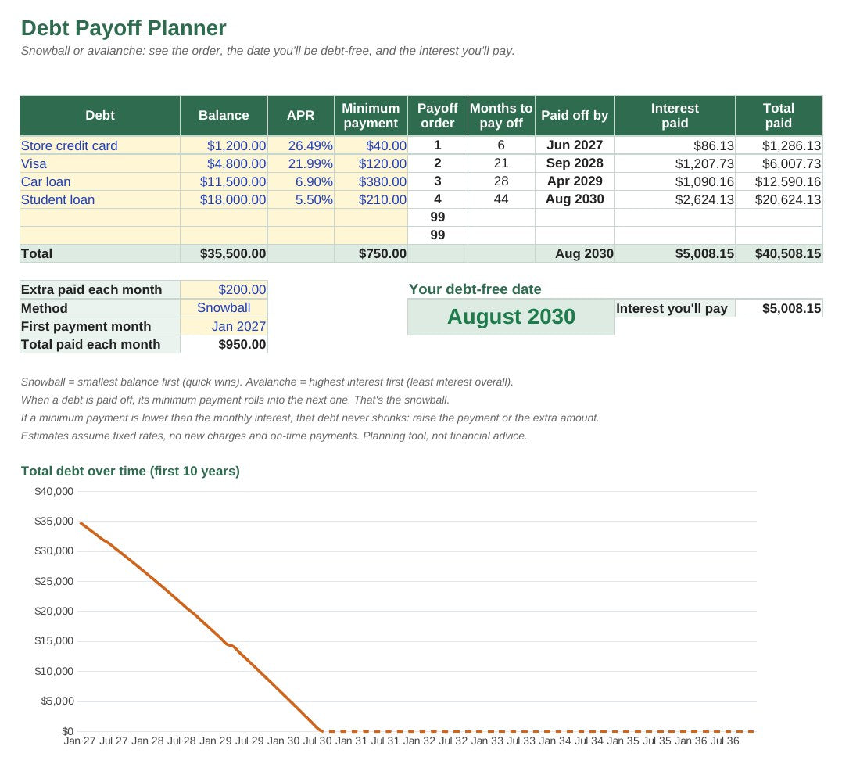
Task: Edit the Jan 2027 first payment month cell
Action: pos(224,326)
